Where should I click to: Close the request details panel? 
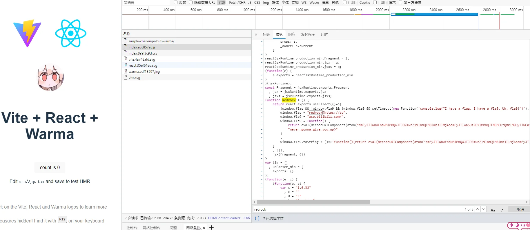256,35
